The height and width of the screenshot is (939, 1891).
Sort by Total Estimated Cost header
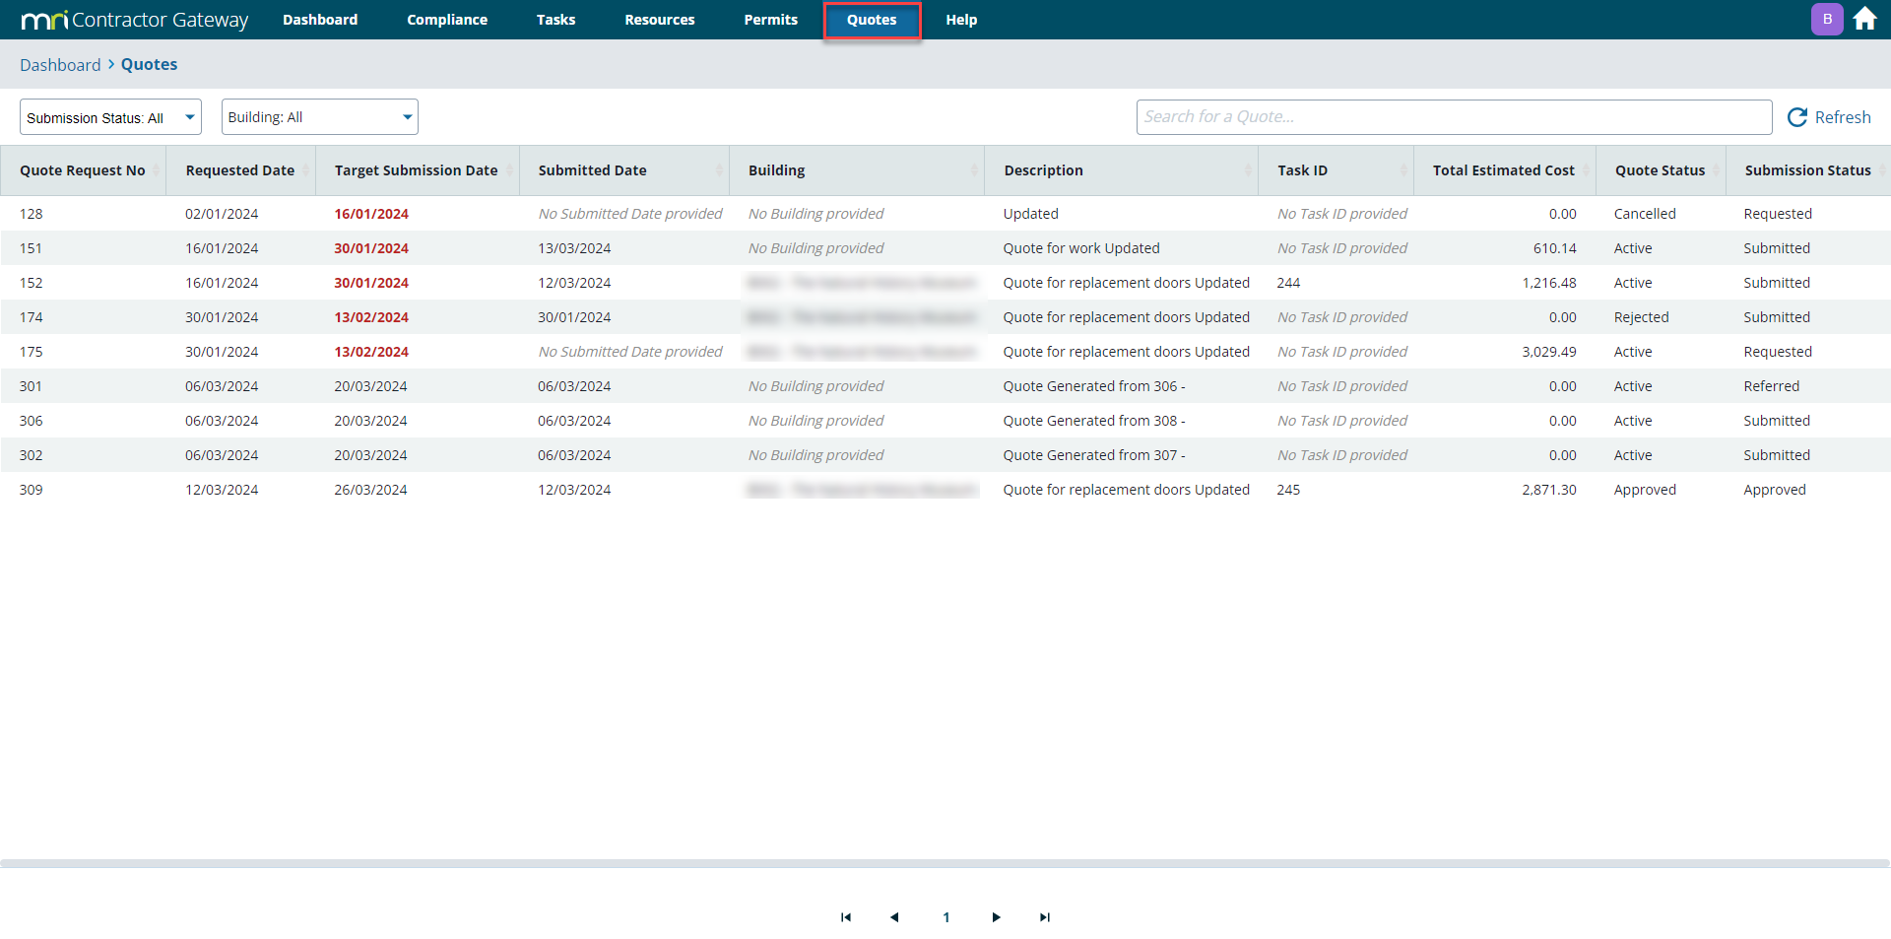tap(1503, 170)
